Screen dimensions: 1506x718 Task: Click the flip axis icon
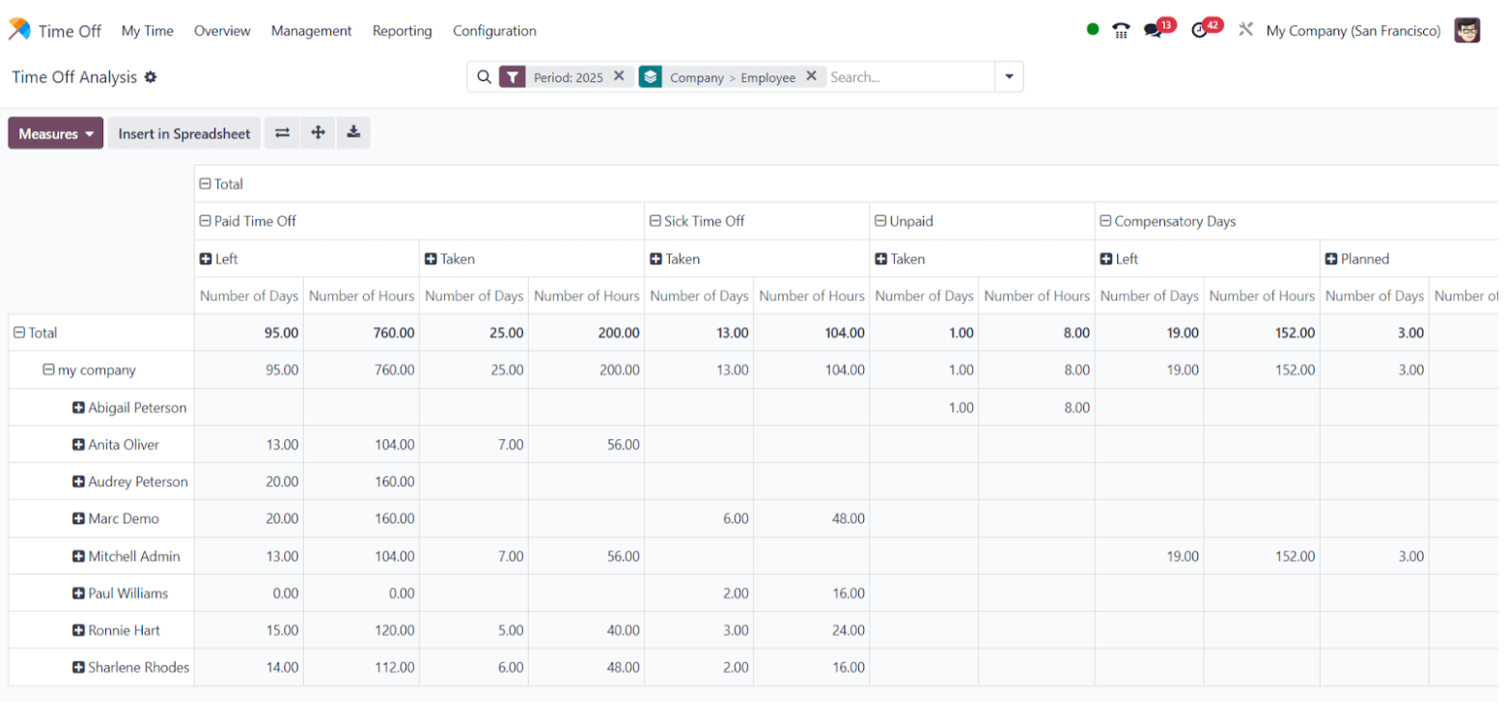point(282,133)
